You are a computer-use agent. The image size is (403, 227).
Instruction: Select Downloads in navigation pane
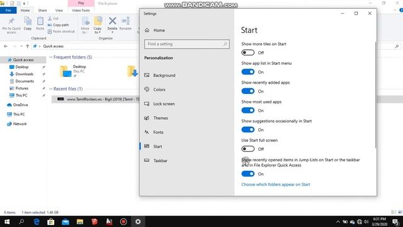24,74
